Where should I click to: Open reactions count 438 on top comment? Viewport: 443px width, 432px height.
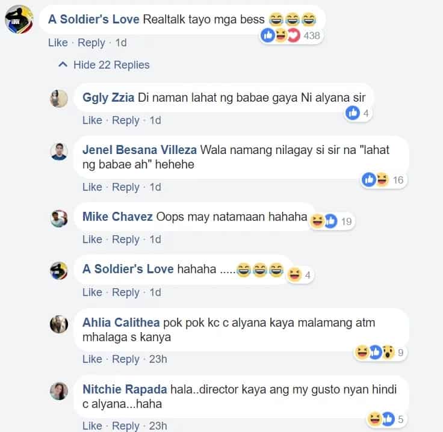coord(291,35)
